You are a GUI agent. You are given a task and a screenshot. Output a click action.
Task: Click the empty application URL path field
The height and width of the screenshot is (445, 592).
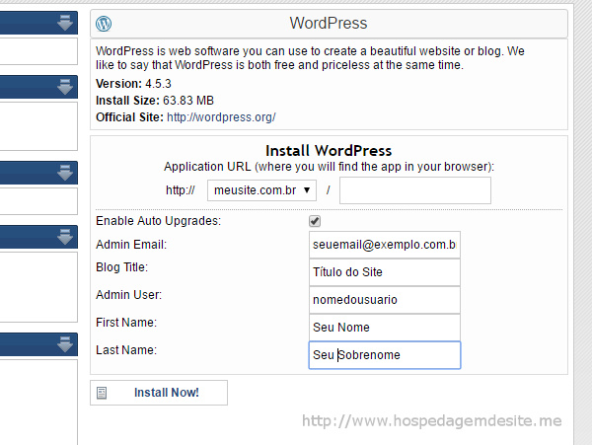pyautogui.click(x=415, y=190)
